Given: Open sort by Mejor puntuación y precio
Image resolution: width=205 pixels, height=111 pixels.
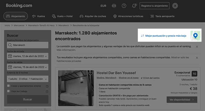Looking at the screenshot, I should coord(163,36).
